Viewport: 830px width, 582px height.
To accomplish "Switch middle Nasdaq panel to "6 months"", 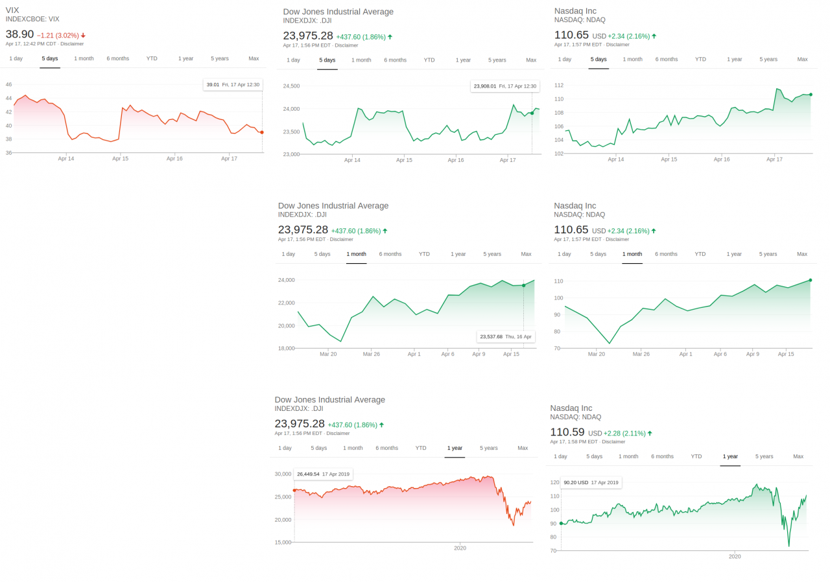I will click(x=666, y=254).
